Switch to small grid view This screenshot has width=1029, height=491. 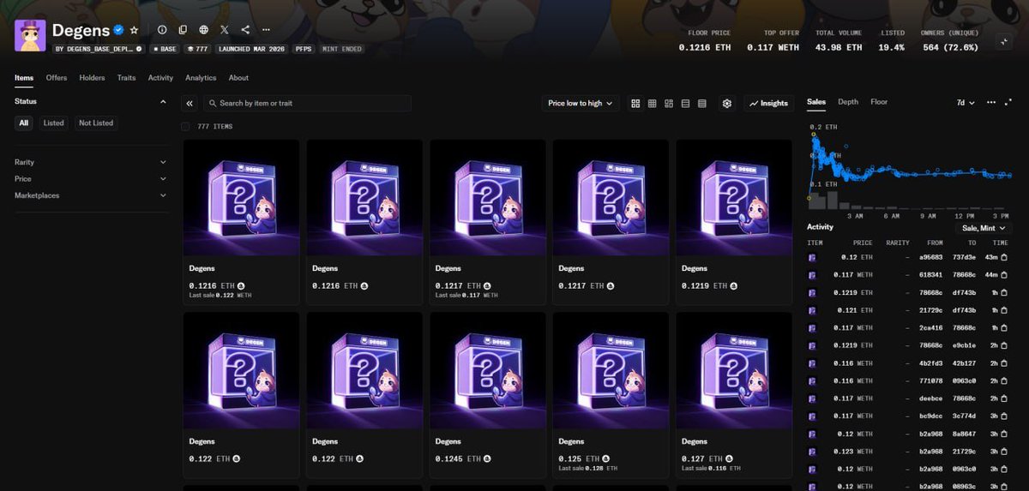pos(652,103)
